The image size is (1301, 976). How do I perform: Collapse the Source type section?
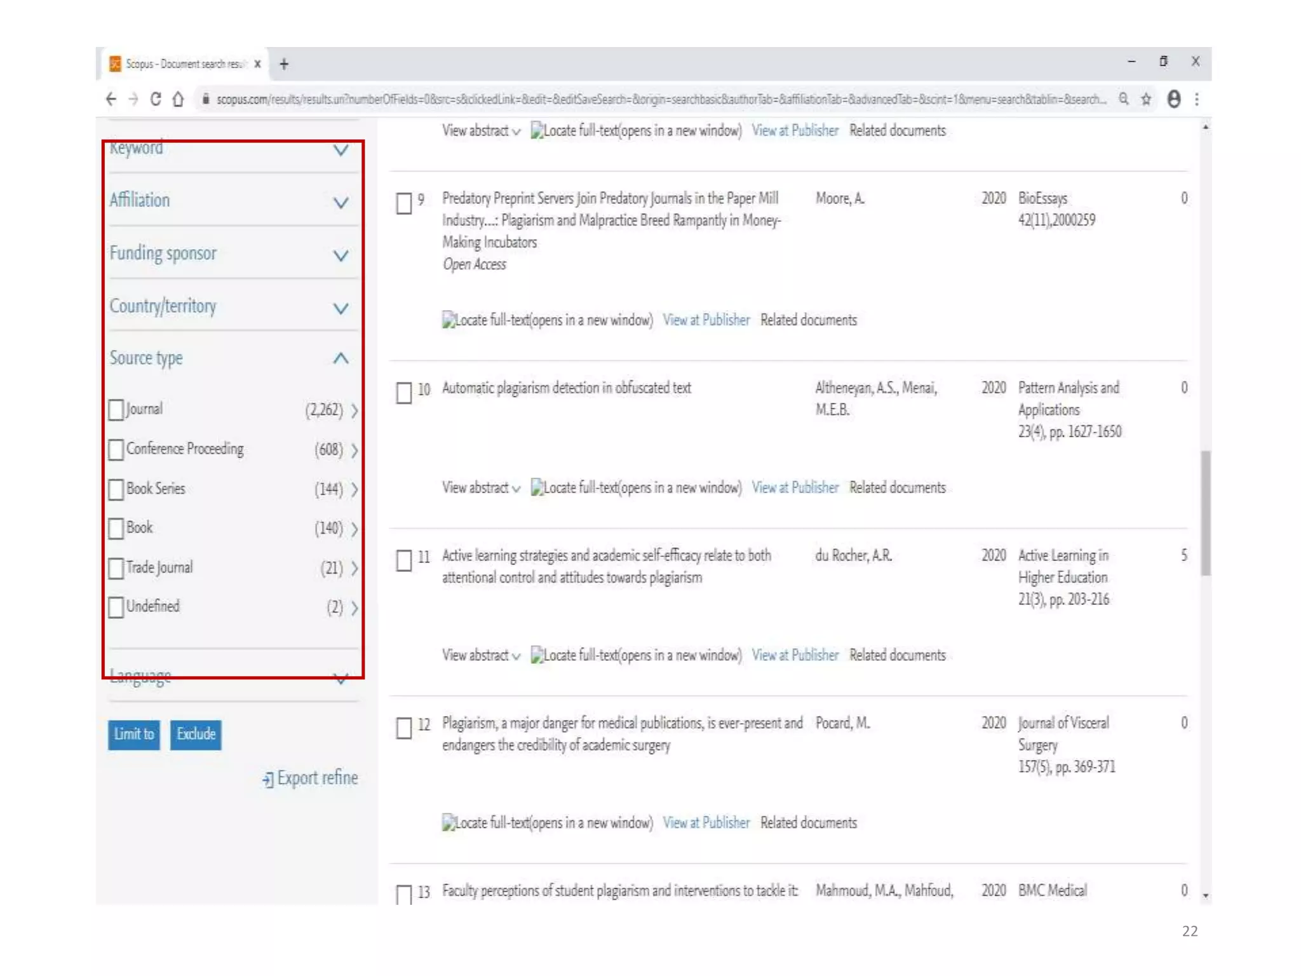tap(340, 358)
